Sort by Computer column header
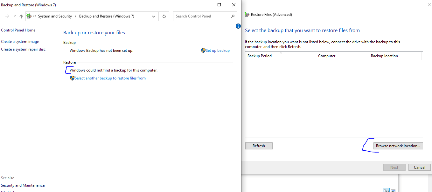This screenshot has width=432, height=192. [343, 56]
